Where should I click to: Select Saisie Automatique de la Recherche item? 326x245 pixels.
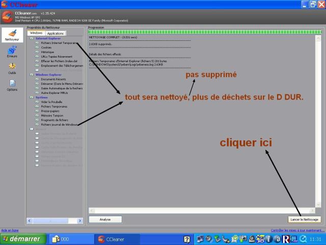(x=62, y=88)
